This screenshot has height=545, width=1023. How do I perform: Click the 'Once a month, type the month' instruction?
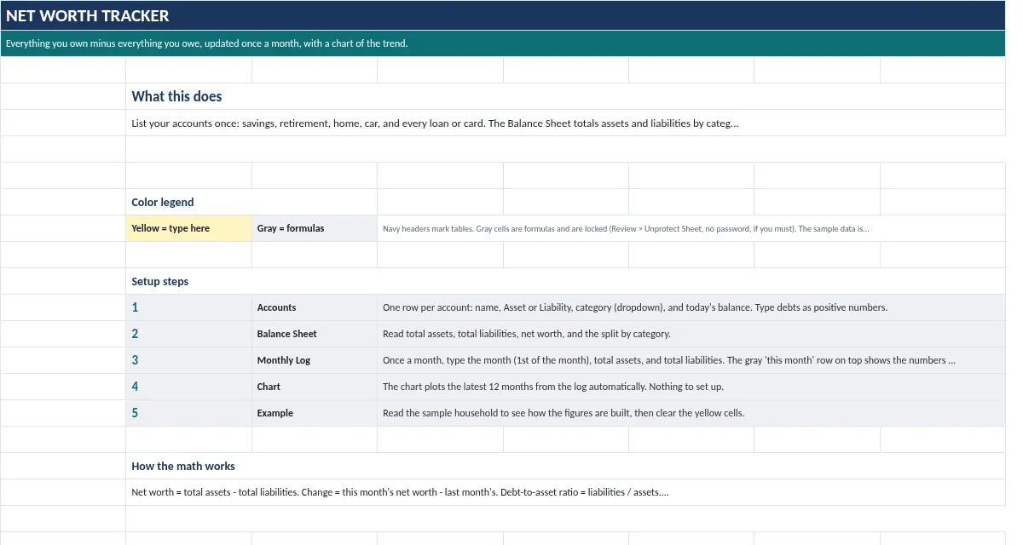(691, 360)
